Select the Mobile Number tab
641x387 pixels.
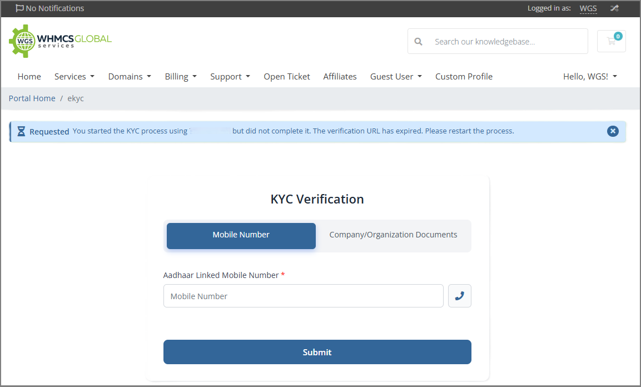(x=241, y=235)
